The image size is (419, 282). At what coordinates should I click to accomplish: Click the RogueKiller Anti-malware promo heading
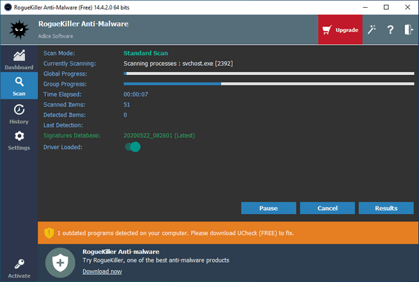[121, 252]
